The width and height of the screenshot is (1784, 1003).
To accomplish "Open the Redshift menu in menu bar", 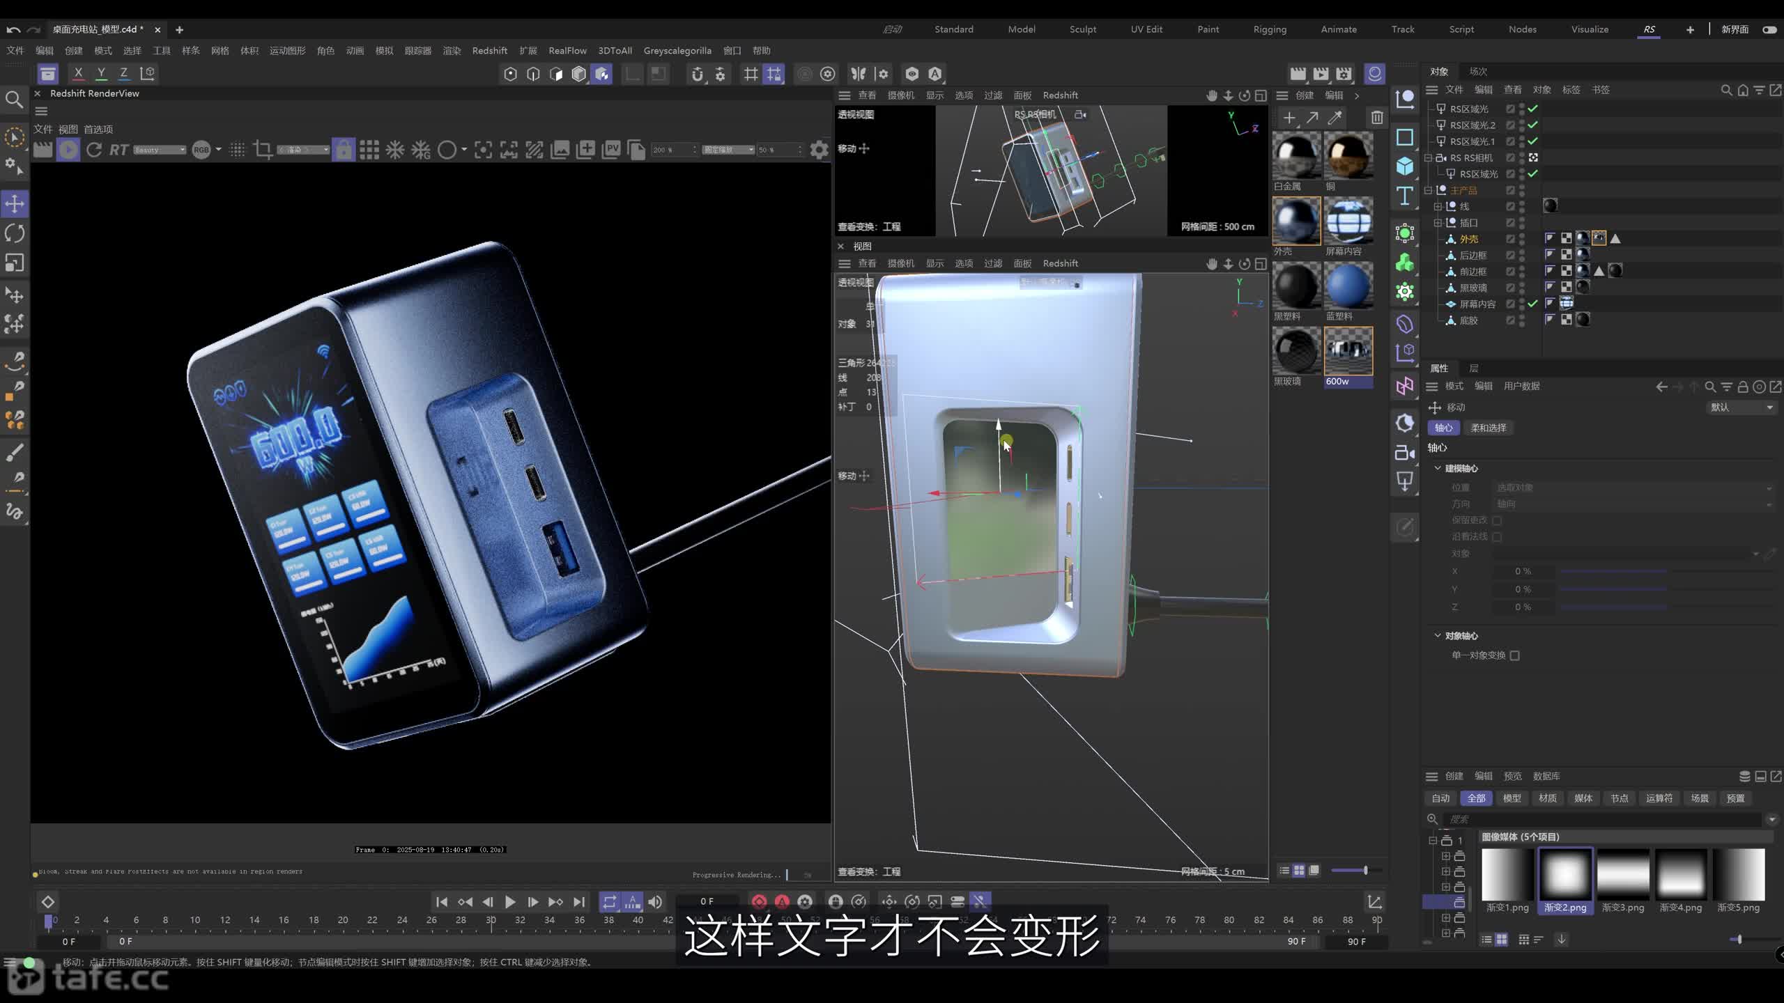I will click(489, 51).
